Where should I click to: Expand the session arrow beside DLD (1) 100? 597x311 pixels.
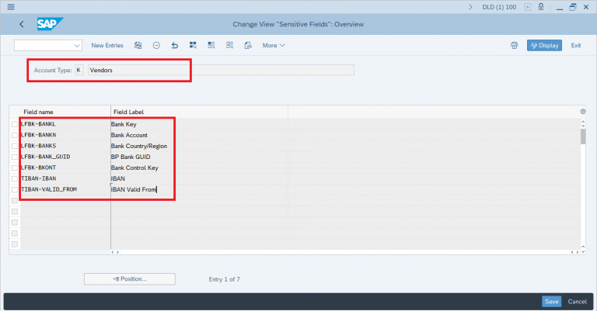pyautogui.click(x=470, y=6)
